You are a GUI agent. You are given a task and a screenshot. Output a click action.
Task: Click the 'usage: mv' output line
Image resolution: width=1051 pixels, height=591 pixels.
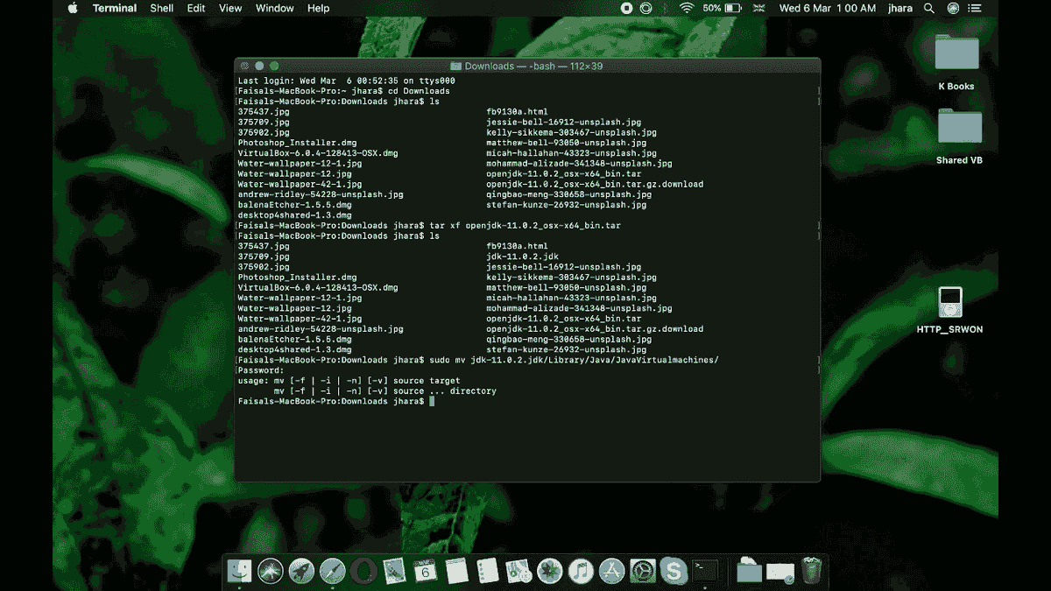click(x=349, y=381)
